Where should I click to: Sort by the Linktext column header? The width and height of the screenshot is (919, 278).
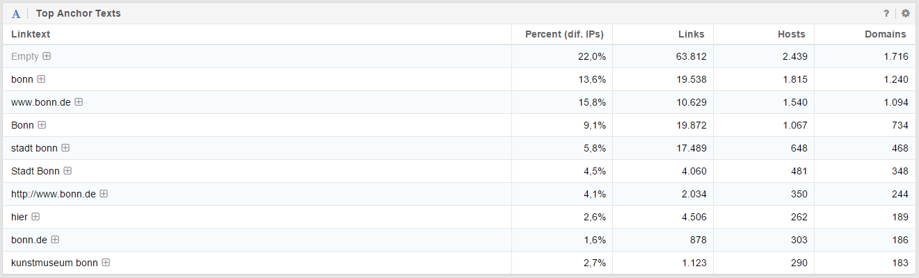pos(31,34)
